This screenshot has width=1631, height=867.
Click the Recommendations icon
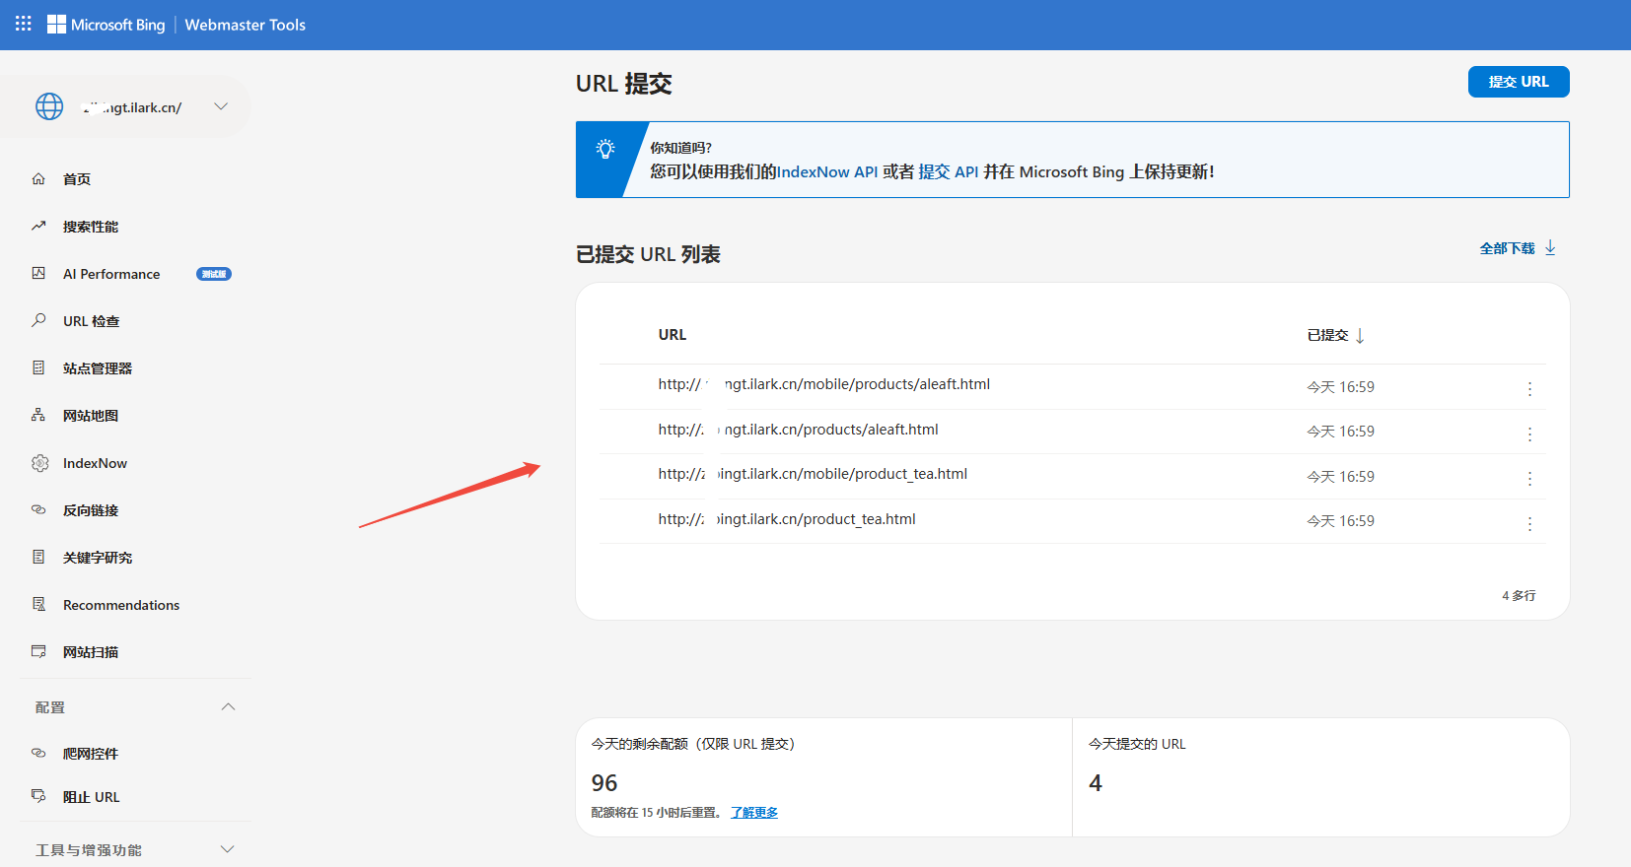[38, 604]
